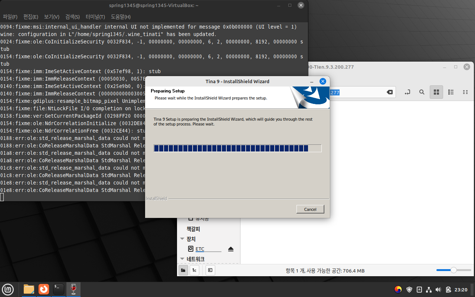Hide the file manager sidebar
475x297 pixels.
coord(210,270)
